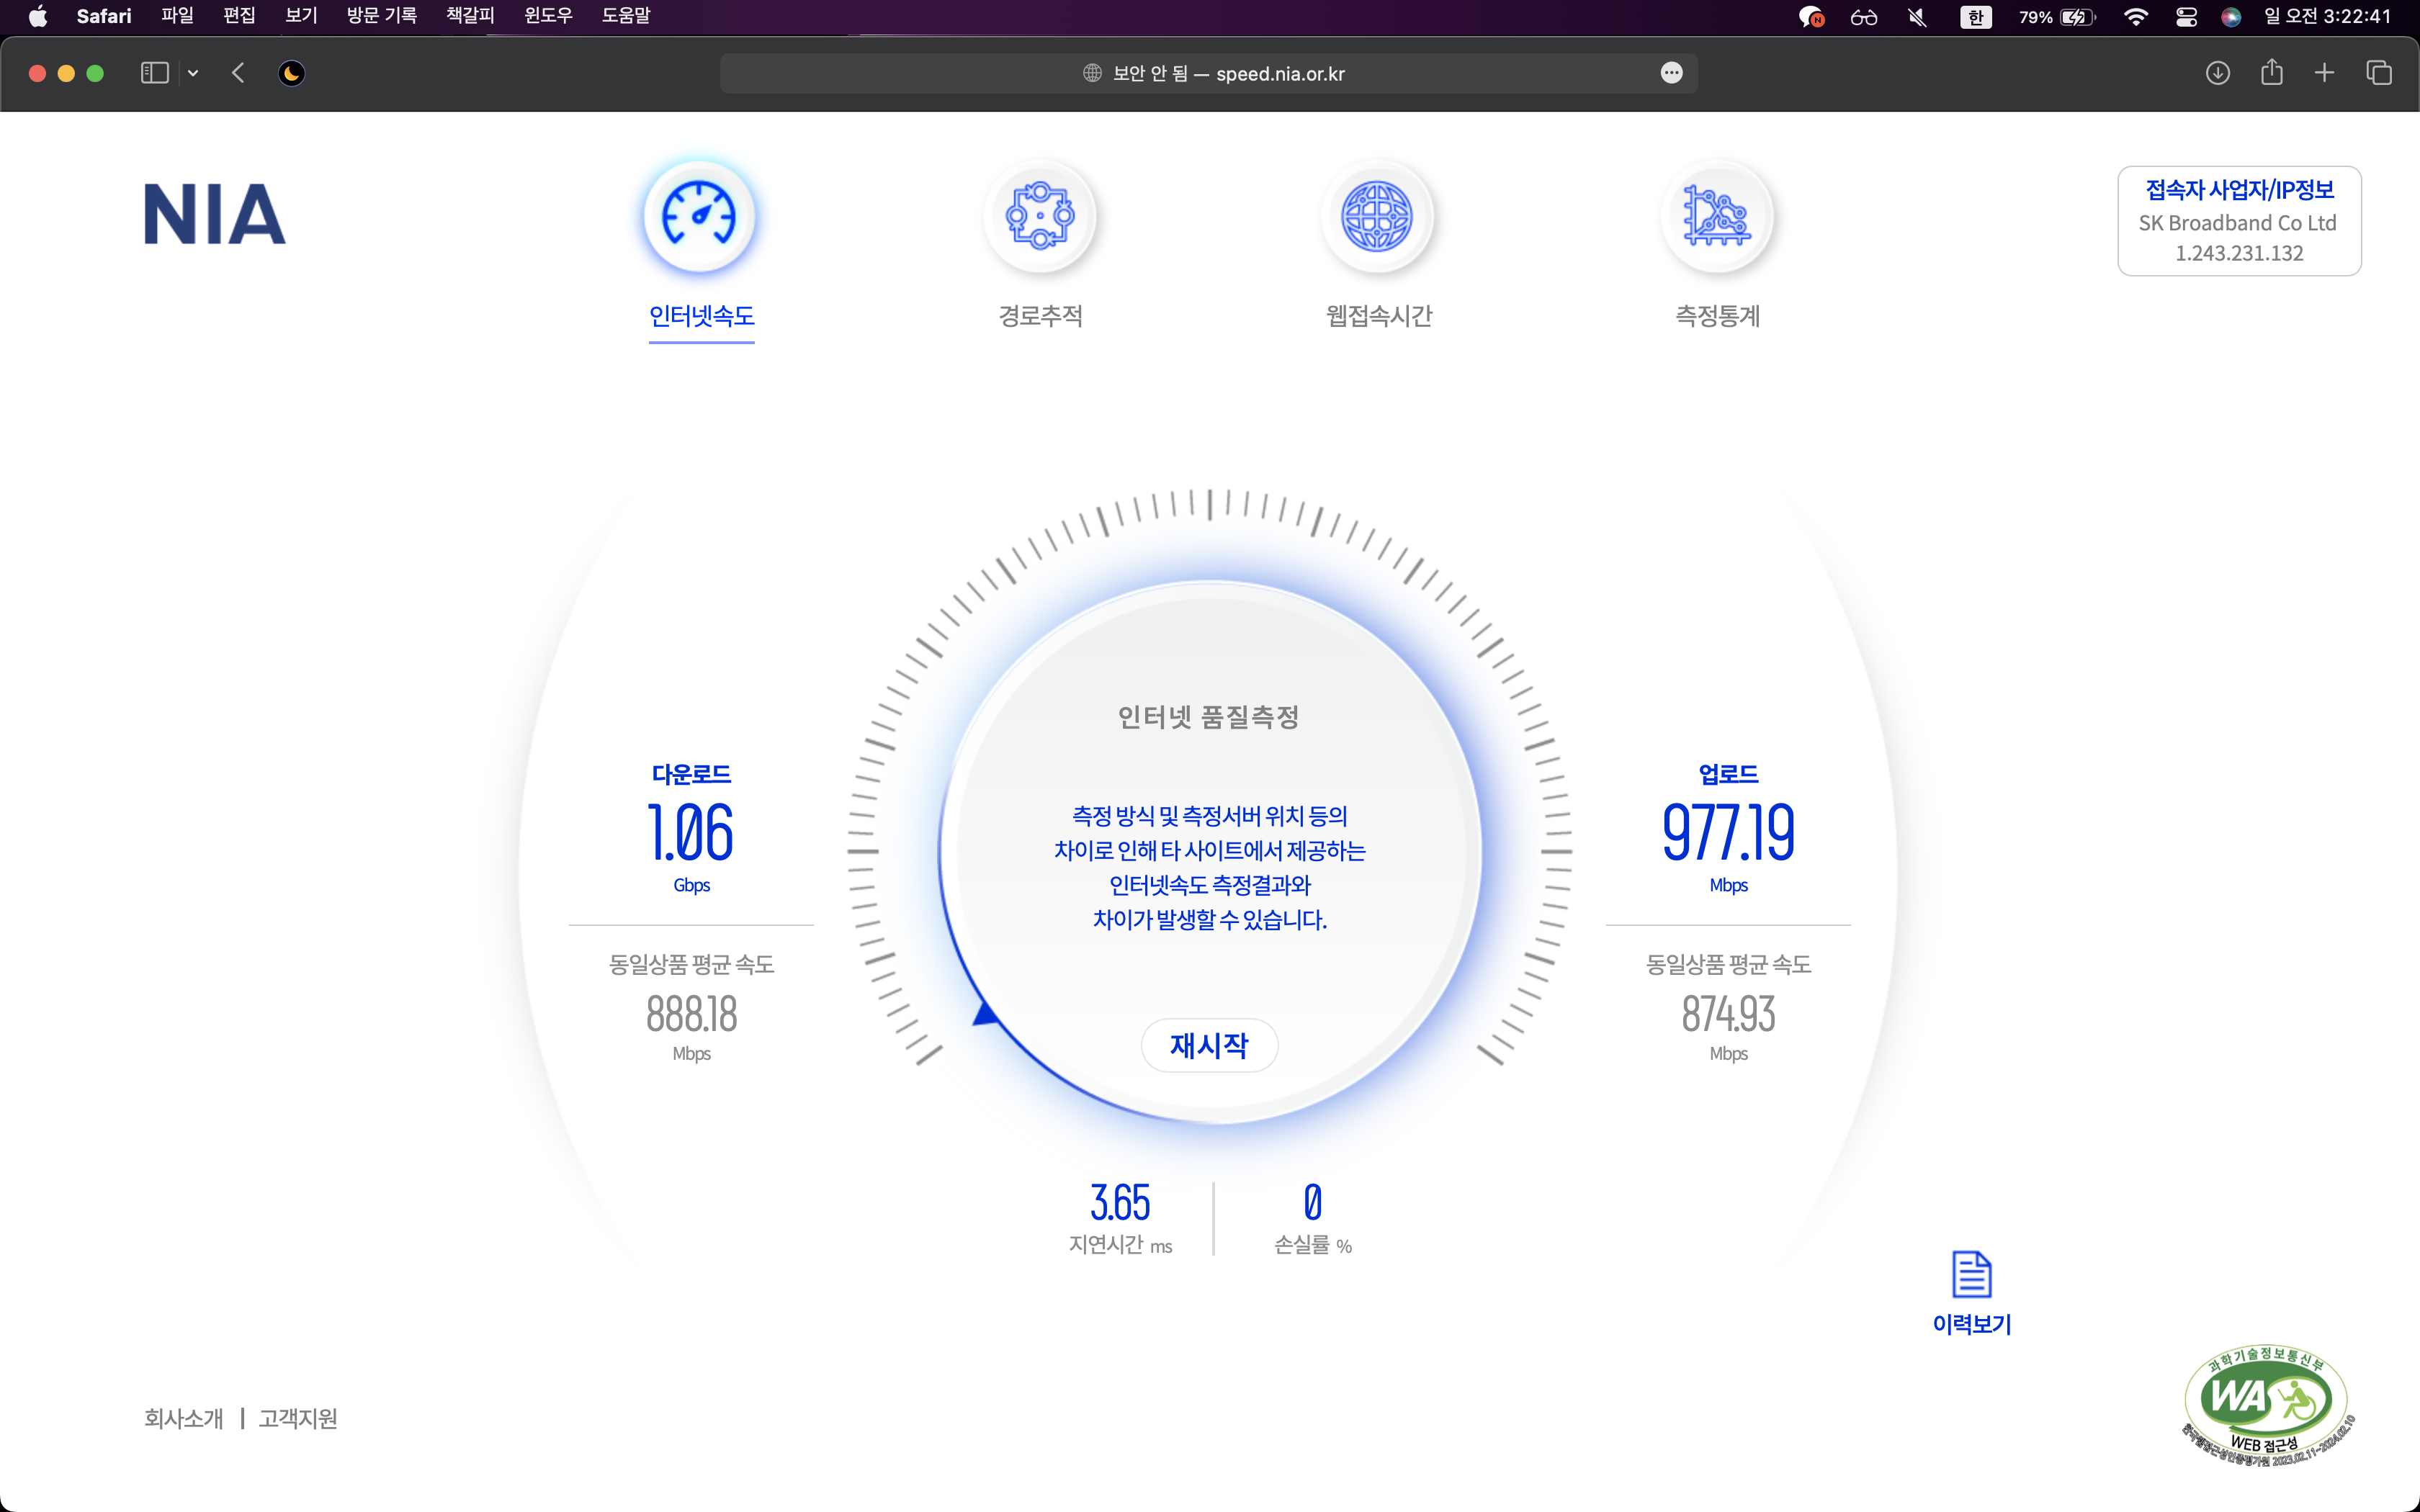2420x1512 pixels.
Task: Select the 경로추적 tab label
Action: (x=1040, y=316)
